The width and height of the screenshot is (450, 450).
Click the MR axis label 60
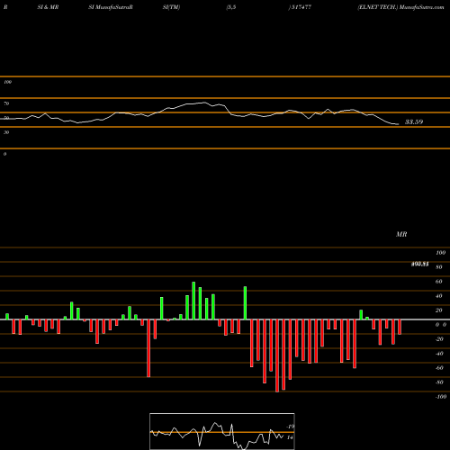[x=438, y=282]
